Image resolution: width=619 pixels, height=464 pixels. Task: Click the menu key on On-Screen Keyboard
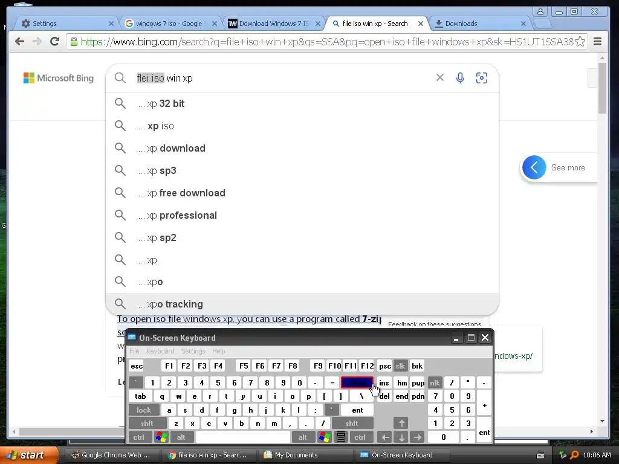coord(341,437)
